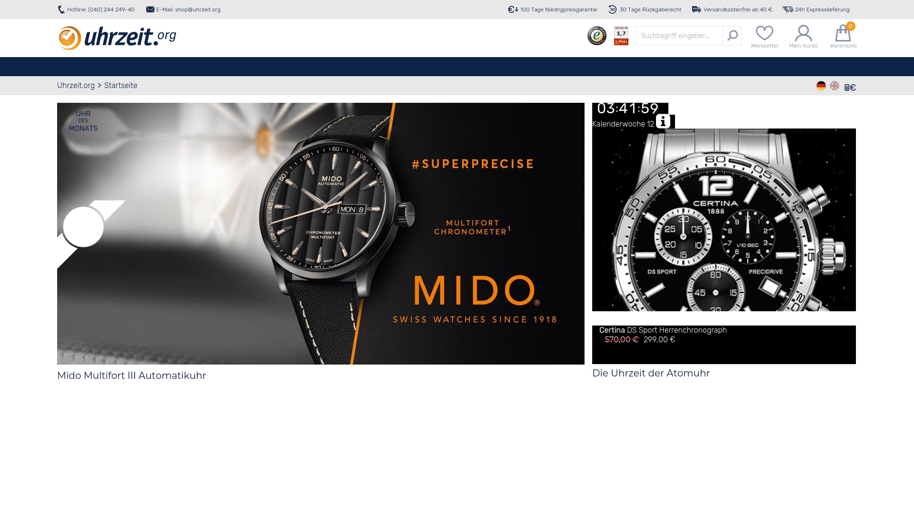Click the info icon beside Kalenderwoche 12
Viewport: 914px width, 514px height.
click(x=663, y=121)
